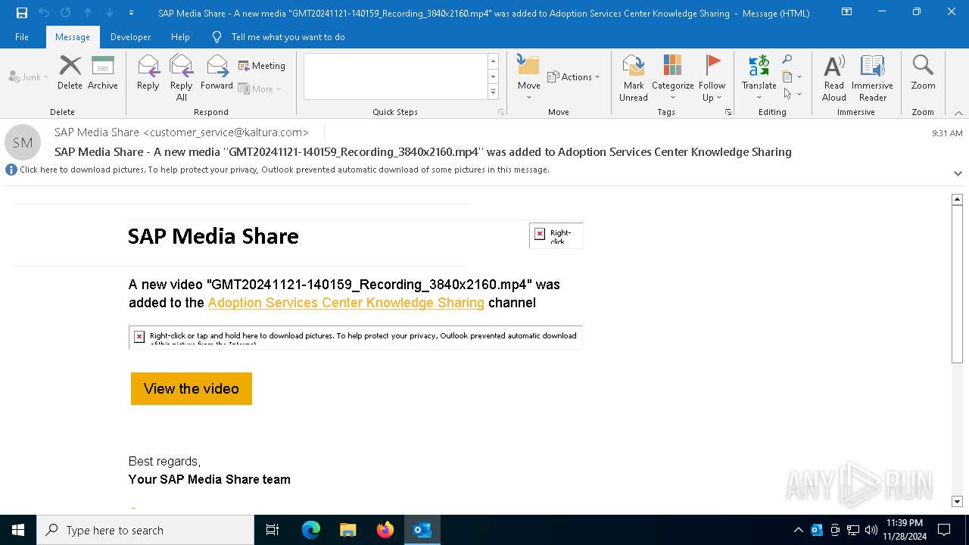Open the Follow Up flag menu
The height and width of the screenshot is (545, 969).
(x=712, y=77)
